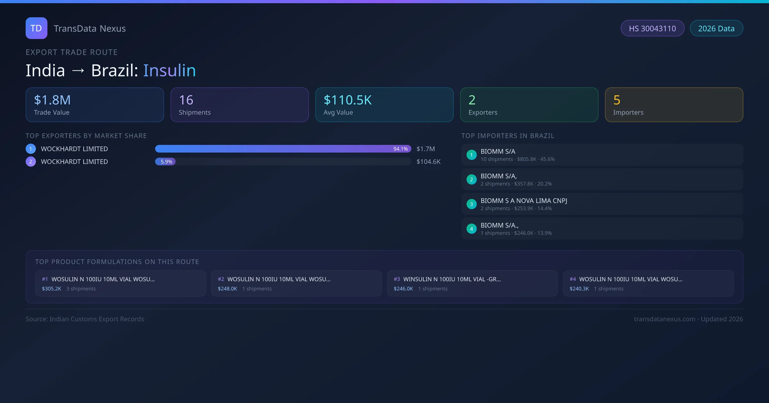This screenshot has width=769, height=403.
Task: Select the $110.5K Avg Value card
Action: 384,105
